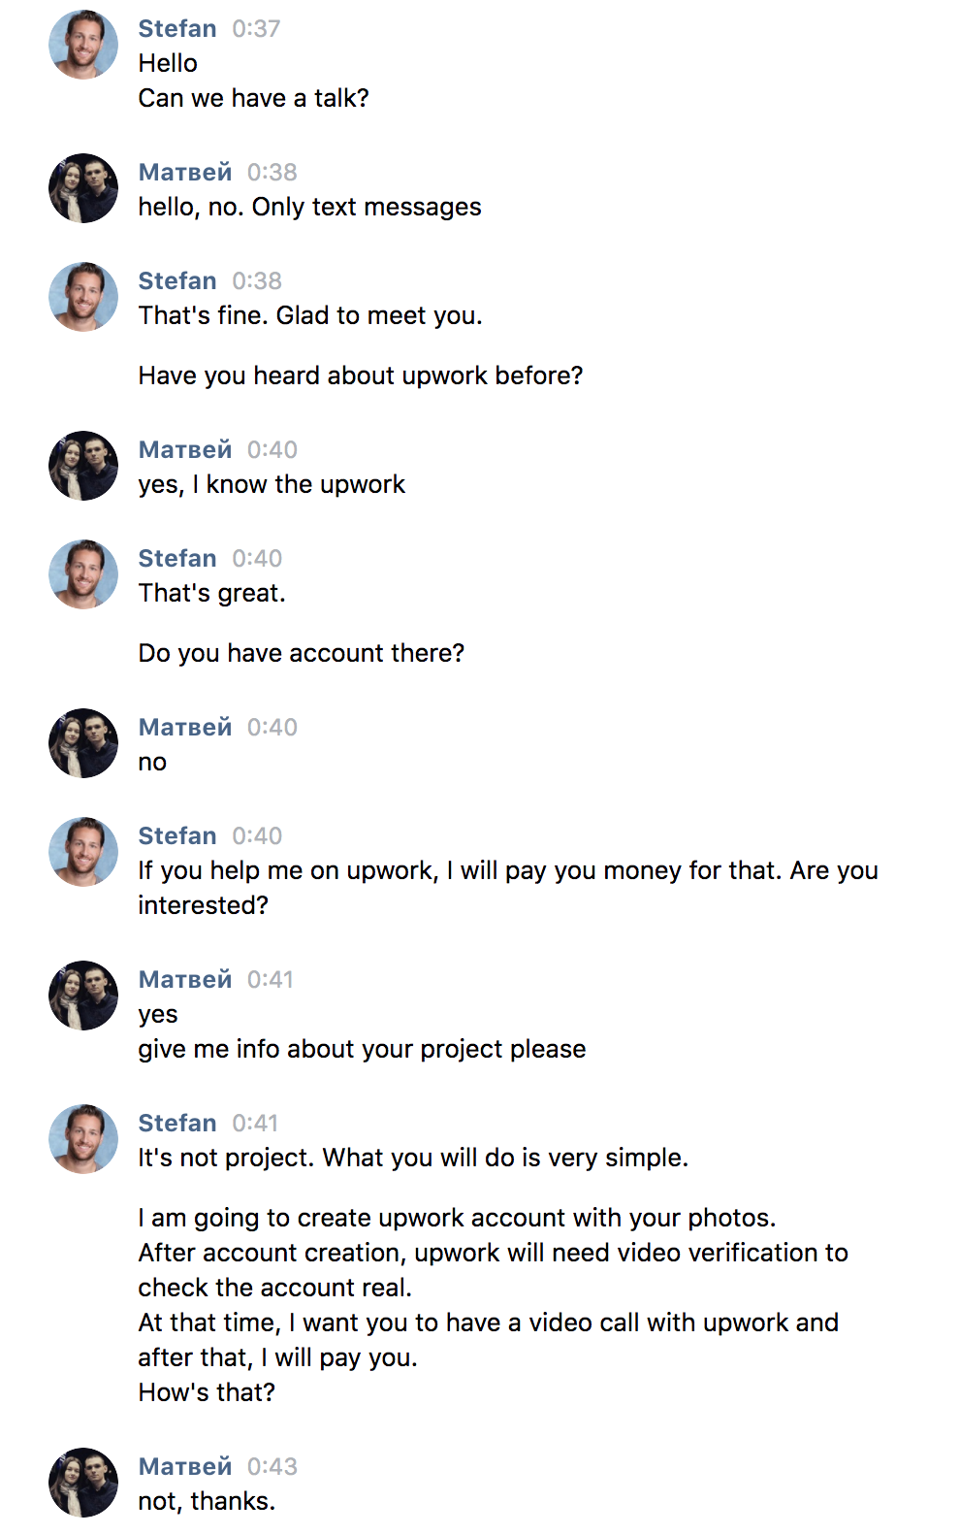Click Stefan's avatar beside "Glad to meet you"

point(83,297)
